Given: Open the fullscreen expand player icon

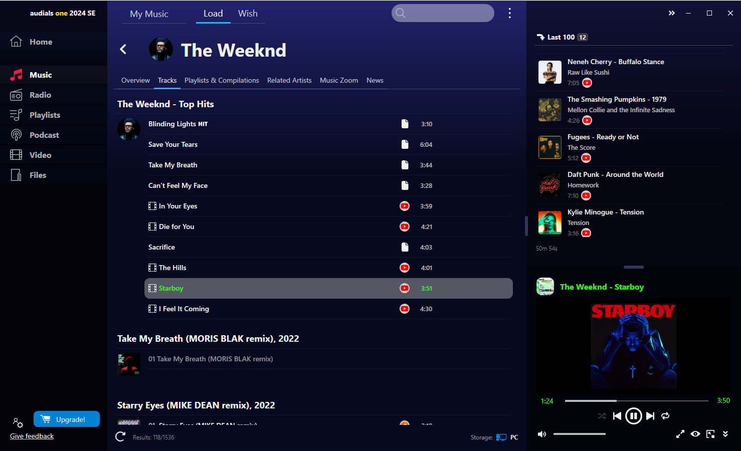Looking at the screenshot, I should pos(680,434).
